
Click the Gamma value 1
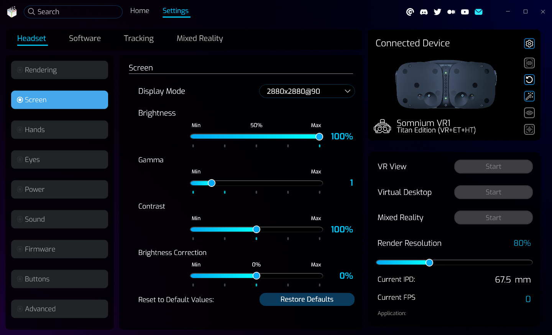click(x=351, y=183)
